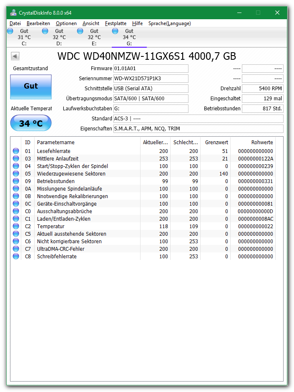Viewport: 294px width, 392px height.
Task: Open the Bearbeiten menu
Action: (38, 23)
